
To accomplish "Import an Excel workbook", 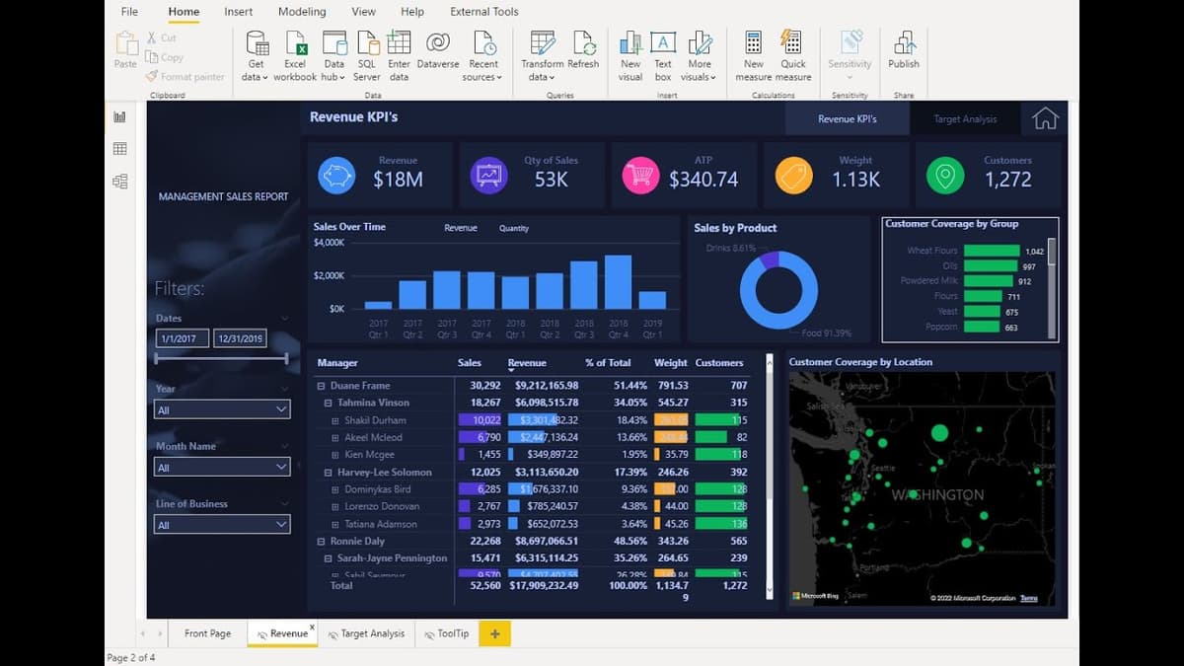I will point(295,49).
